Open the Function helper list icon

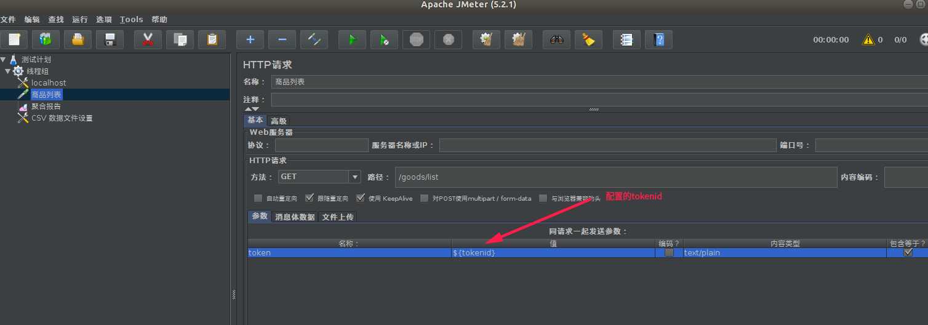(x=626, y=40)
